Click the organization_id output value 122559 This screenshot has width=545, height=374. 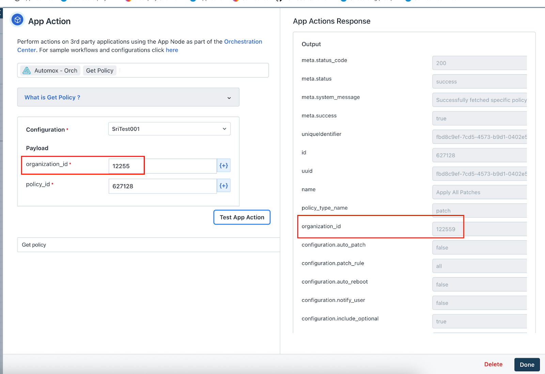point(480,229)
